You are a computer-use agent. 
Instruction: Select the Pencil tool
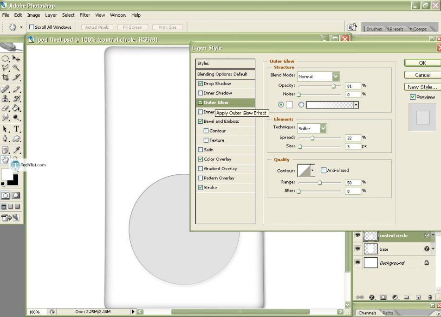point(16,89)
